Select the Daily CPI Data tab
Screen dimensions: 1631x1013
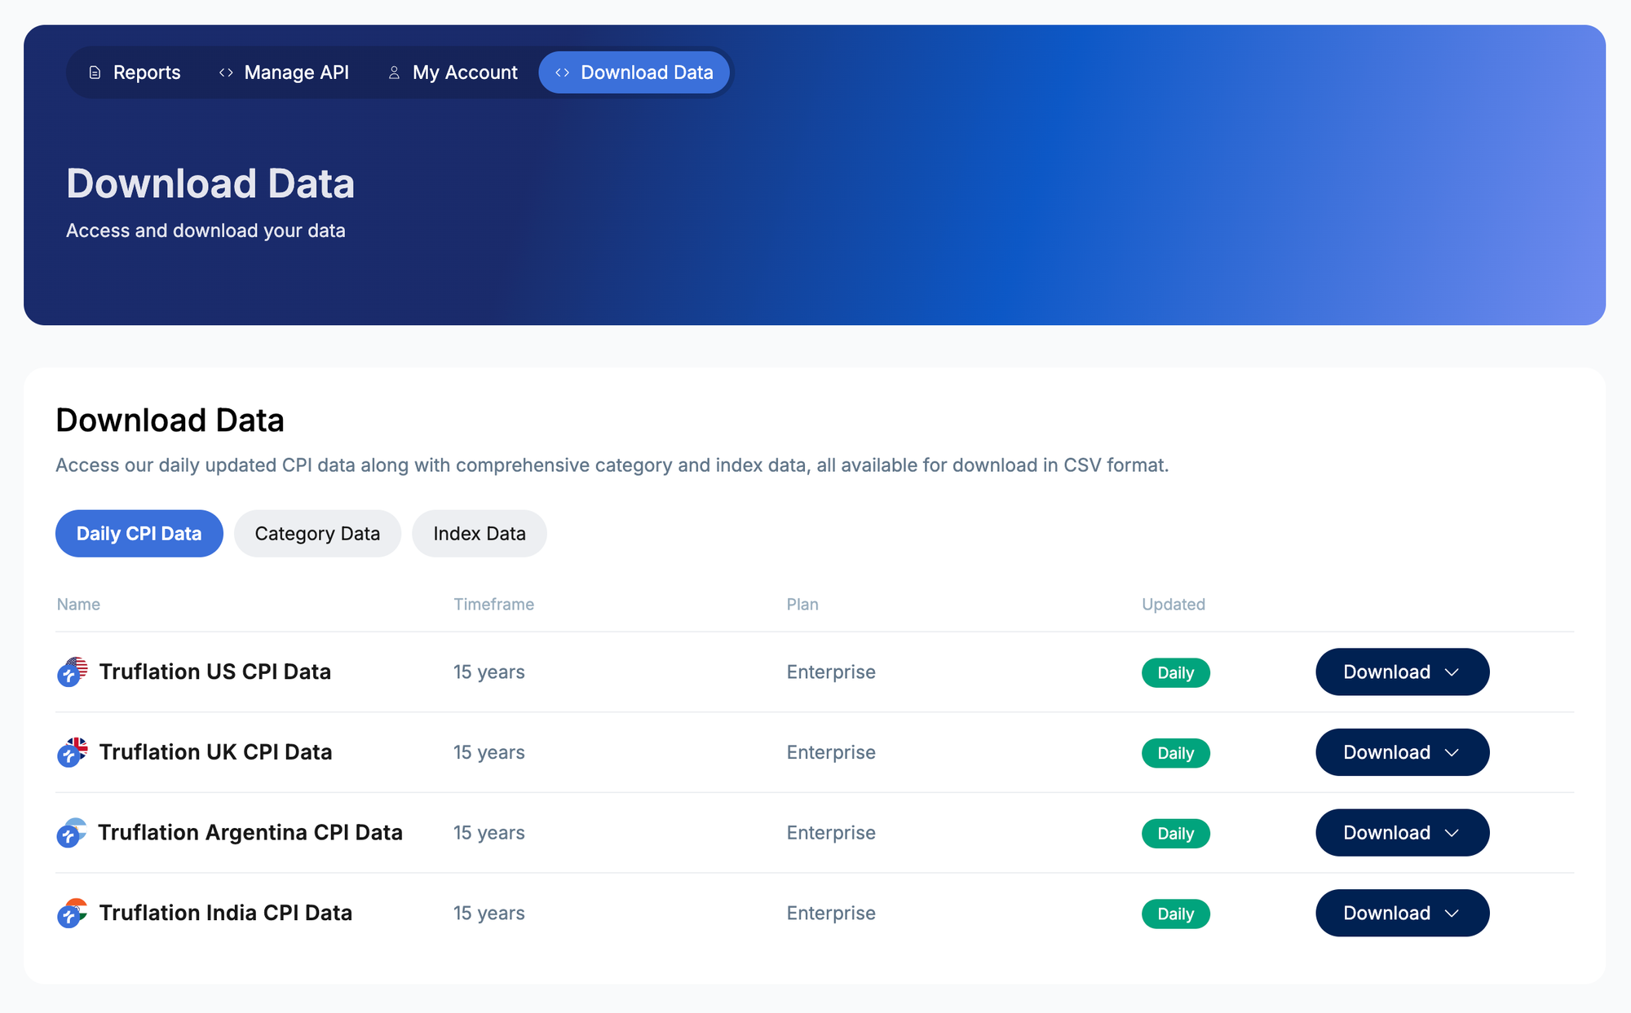[x=139, y=534]
